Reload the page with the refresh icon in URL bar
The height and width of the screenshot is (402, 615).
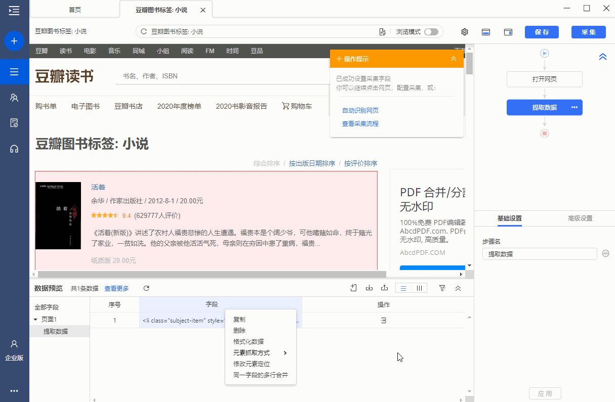coord(144,32)
